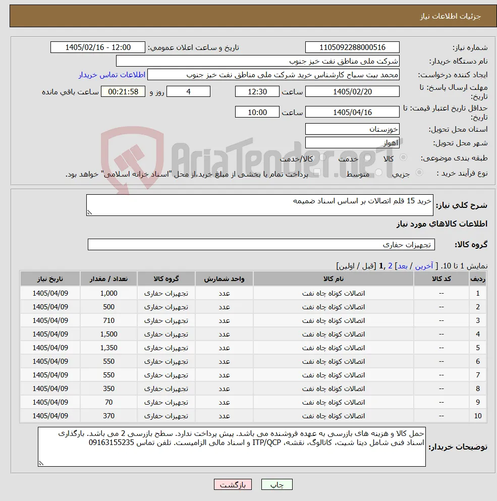Click quantity 350 in row 8
The height and width of the screenshot is (501, 497).
[108, 388]
